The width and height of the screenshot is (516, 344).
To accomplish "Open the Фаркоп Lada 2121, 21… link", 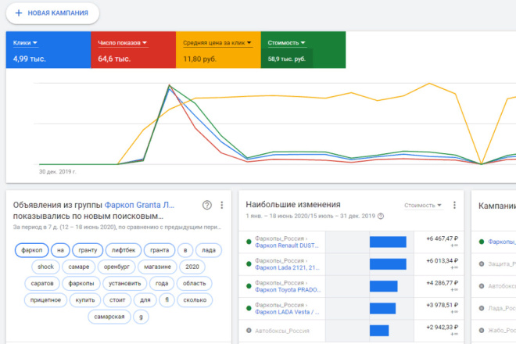I will point(287,267).
